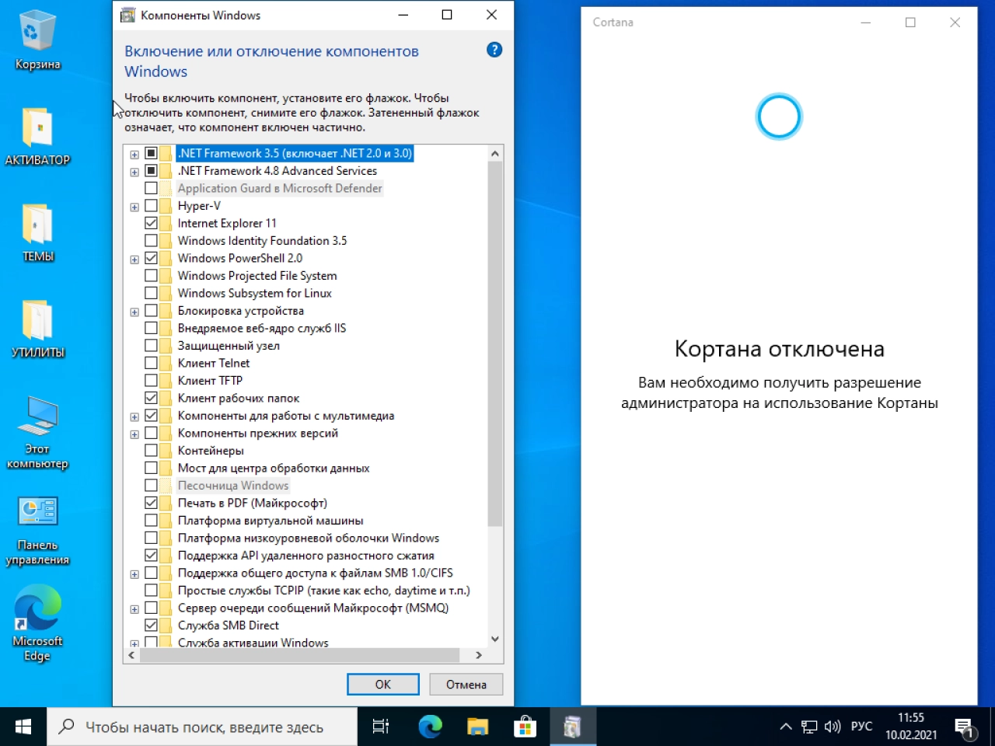Toggle the Internet Explorer 11 checkbox

pyautogui.click(x=152, y=223)
